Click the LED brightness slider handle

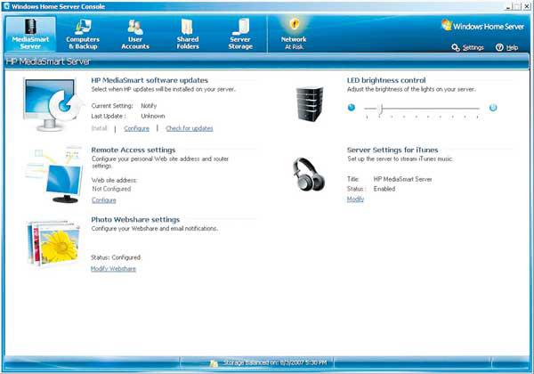coord(380,109)
